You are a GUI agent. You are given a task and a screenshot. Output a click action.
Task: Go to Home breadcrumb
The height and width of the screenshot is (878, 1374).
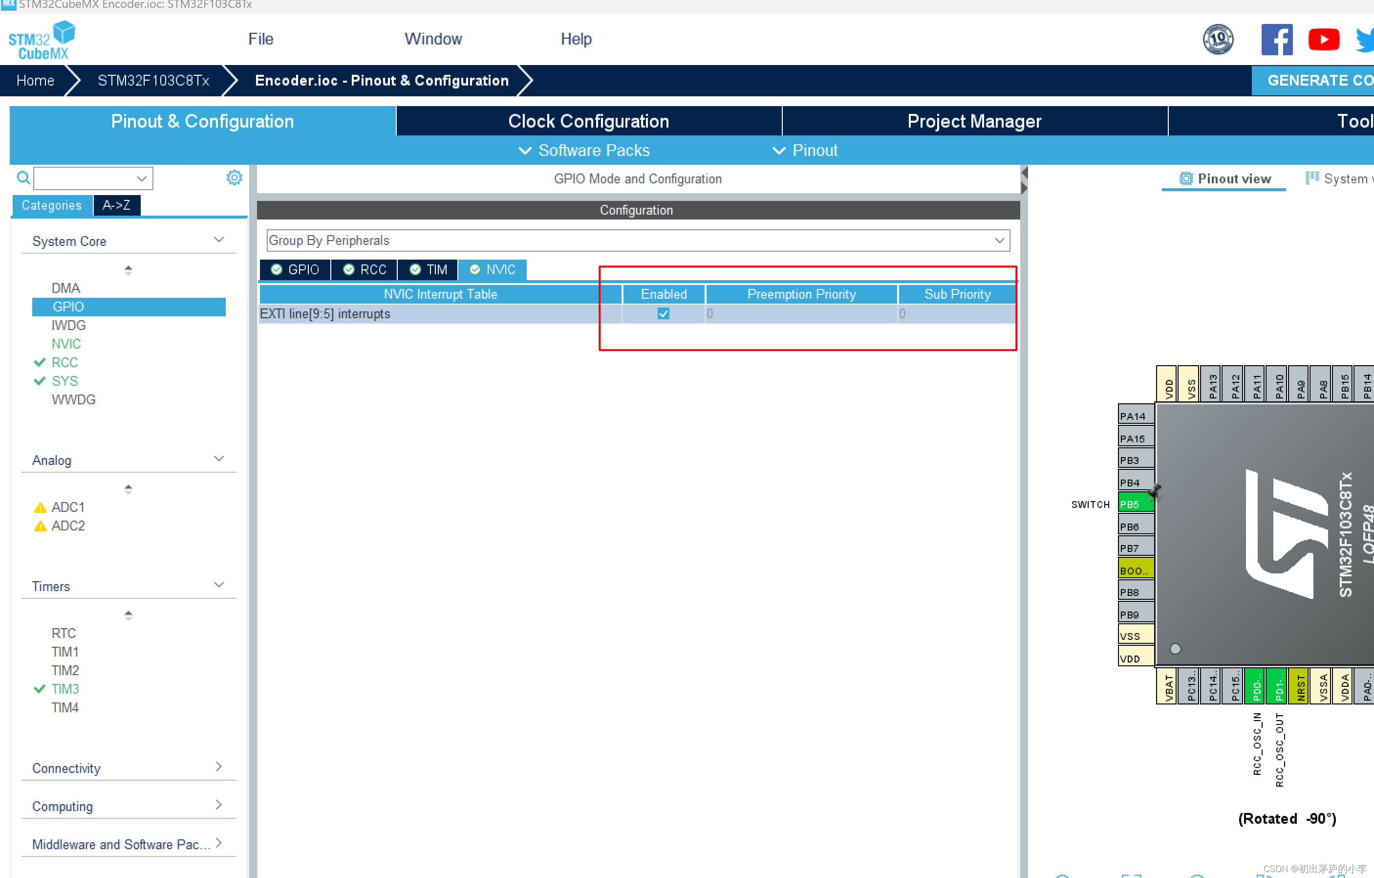click(x=35, y=81)
